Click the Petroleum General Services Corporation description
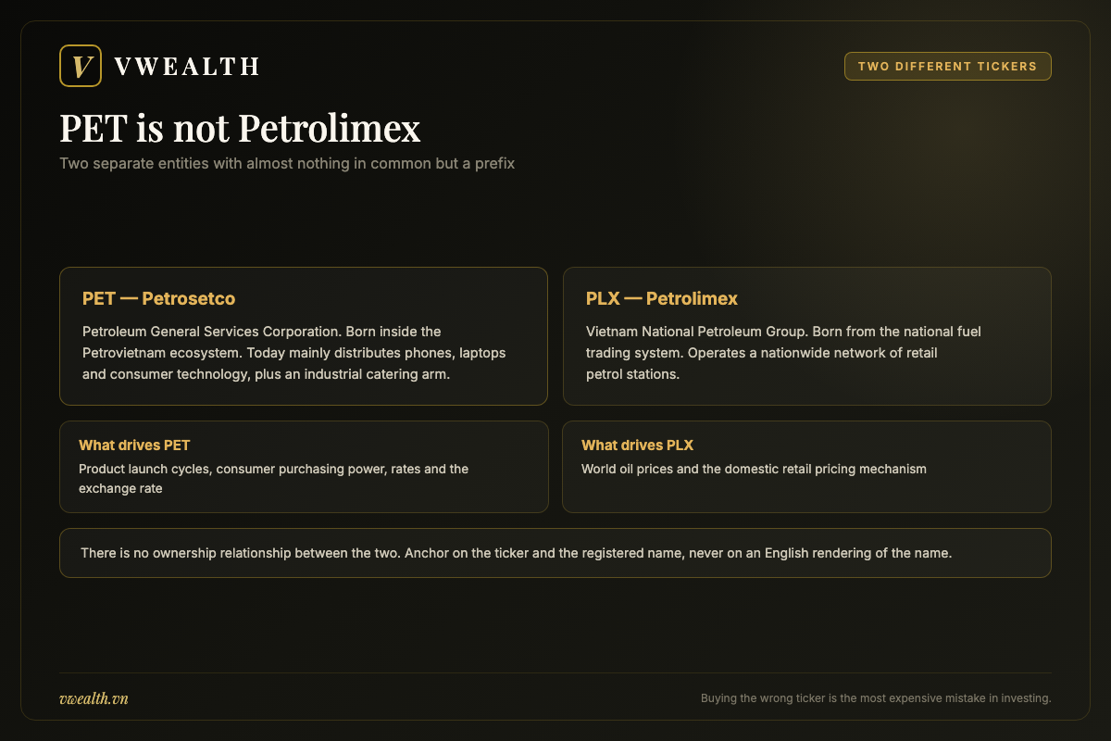This screenshot has width=1111, height=741. point(294,354)
